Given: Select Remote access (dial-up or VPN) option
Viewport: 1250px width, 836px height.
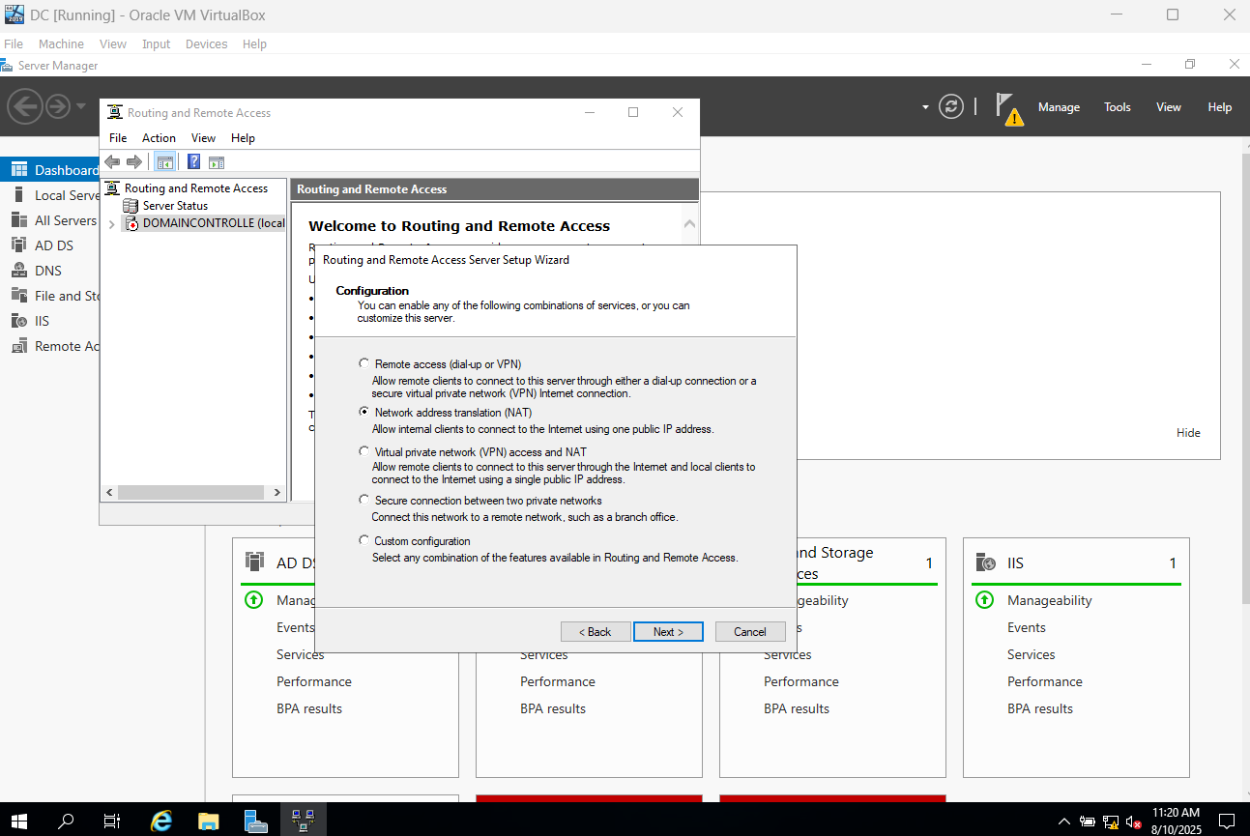Looking at the screenshot, I should pos(363,363).
